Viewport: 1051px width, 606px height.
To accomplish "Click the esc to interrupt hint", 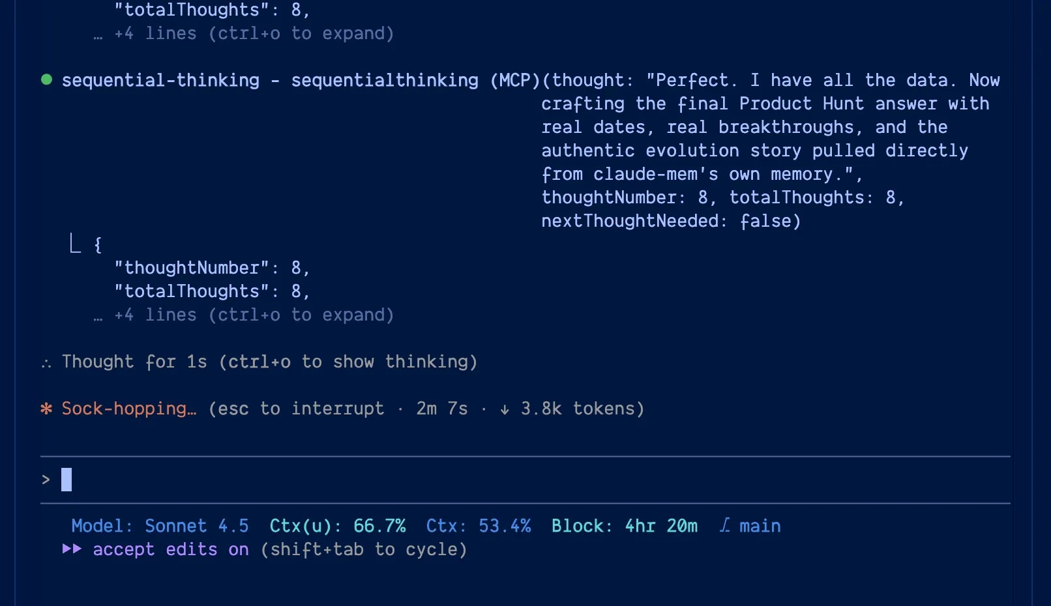I will click(x=296, y=409).
